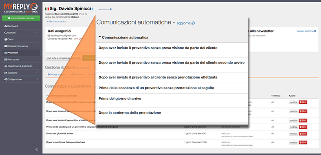Screen dimensions: 321x155
Task: Expand the Configurazione sidebar menu
Action: pyautogui.click(x=20, y=79)
